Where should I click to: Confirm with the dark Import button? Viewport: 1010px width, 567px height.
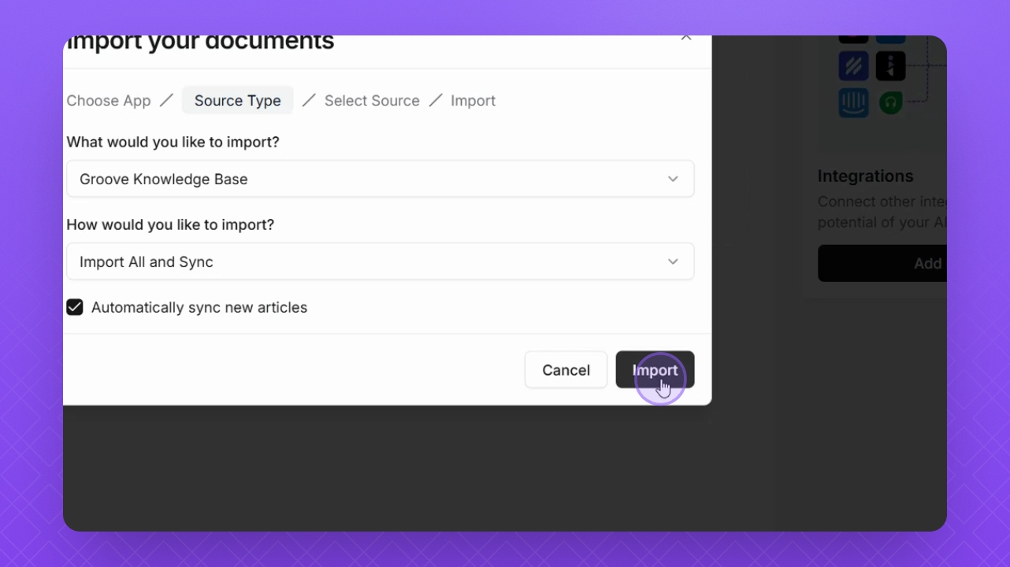click(655, 370)
